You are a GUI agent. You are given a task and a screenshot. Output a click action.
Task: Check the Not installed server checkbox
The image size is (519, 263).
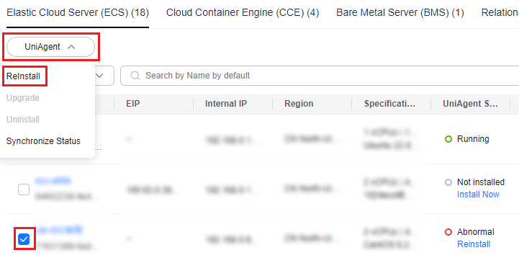(x=24, y=190)
